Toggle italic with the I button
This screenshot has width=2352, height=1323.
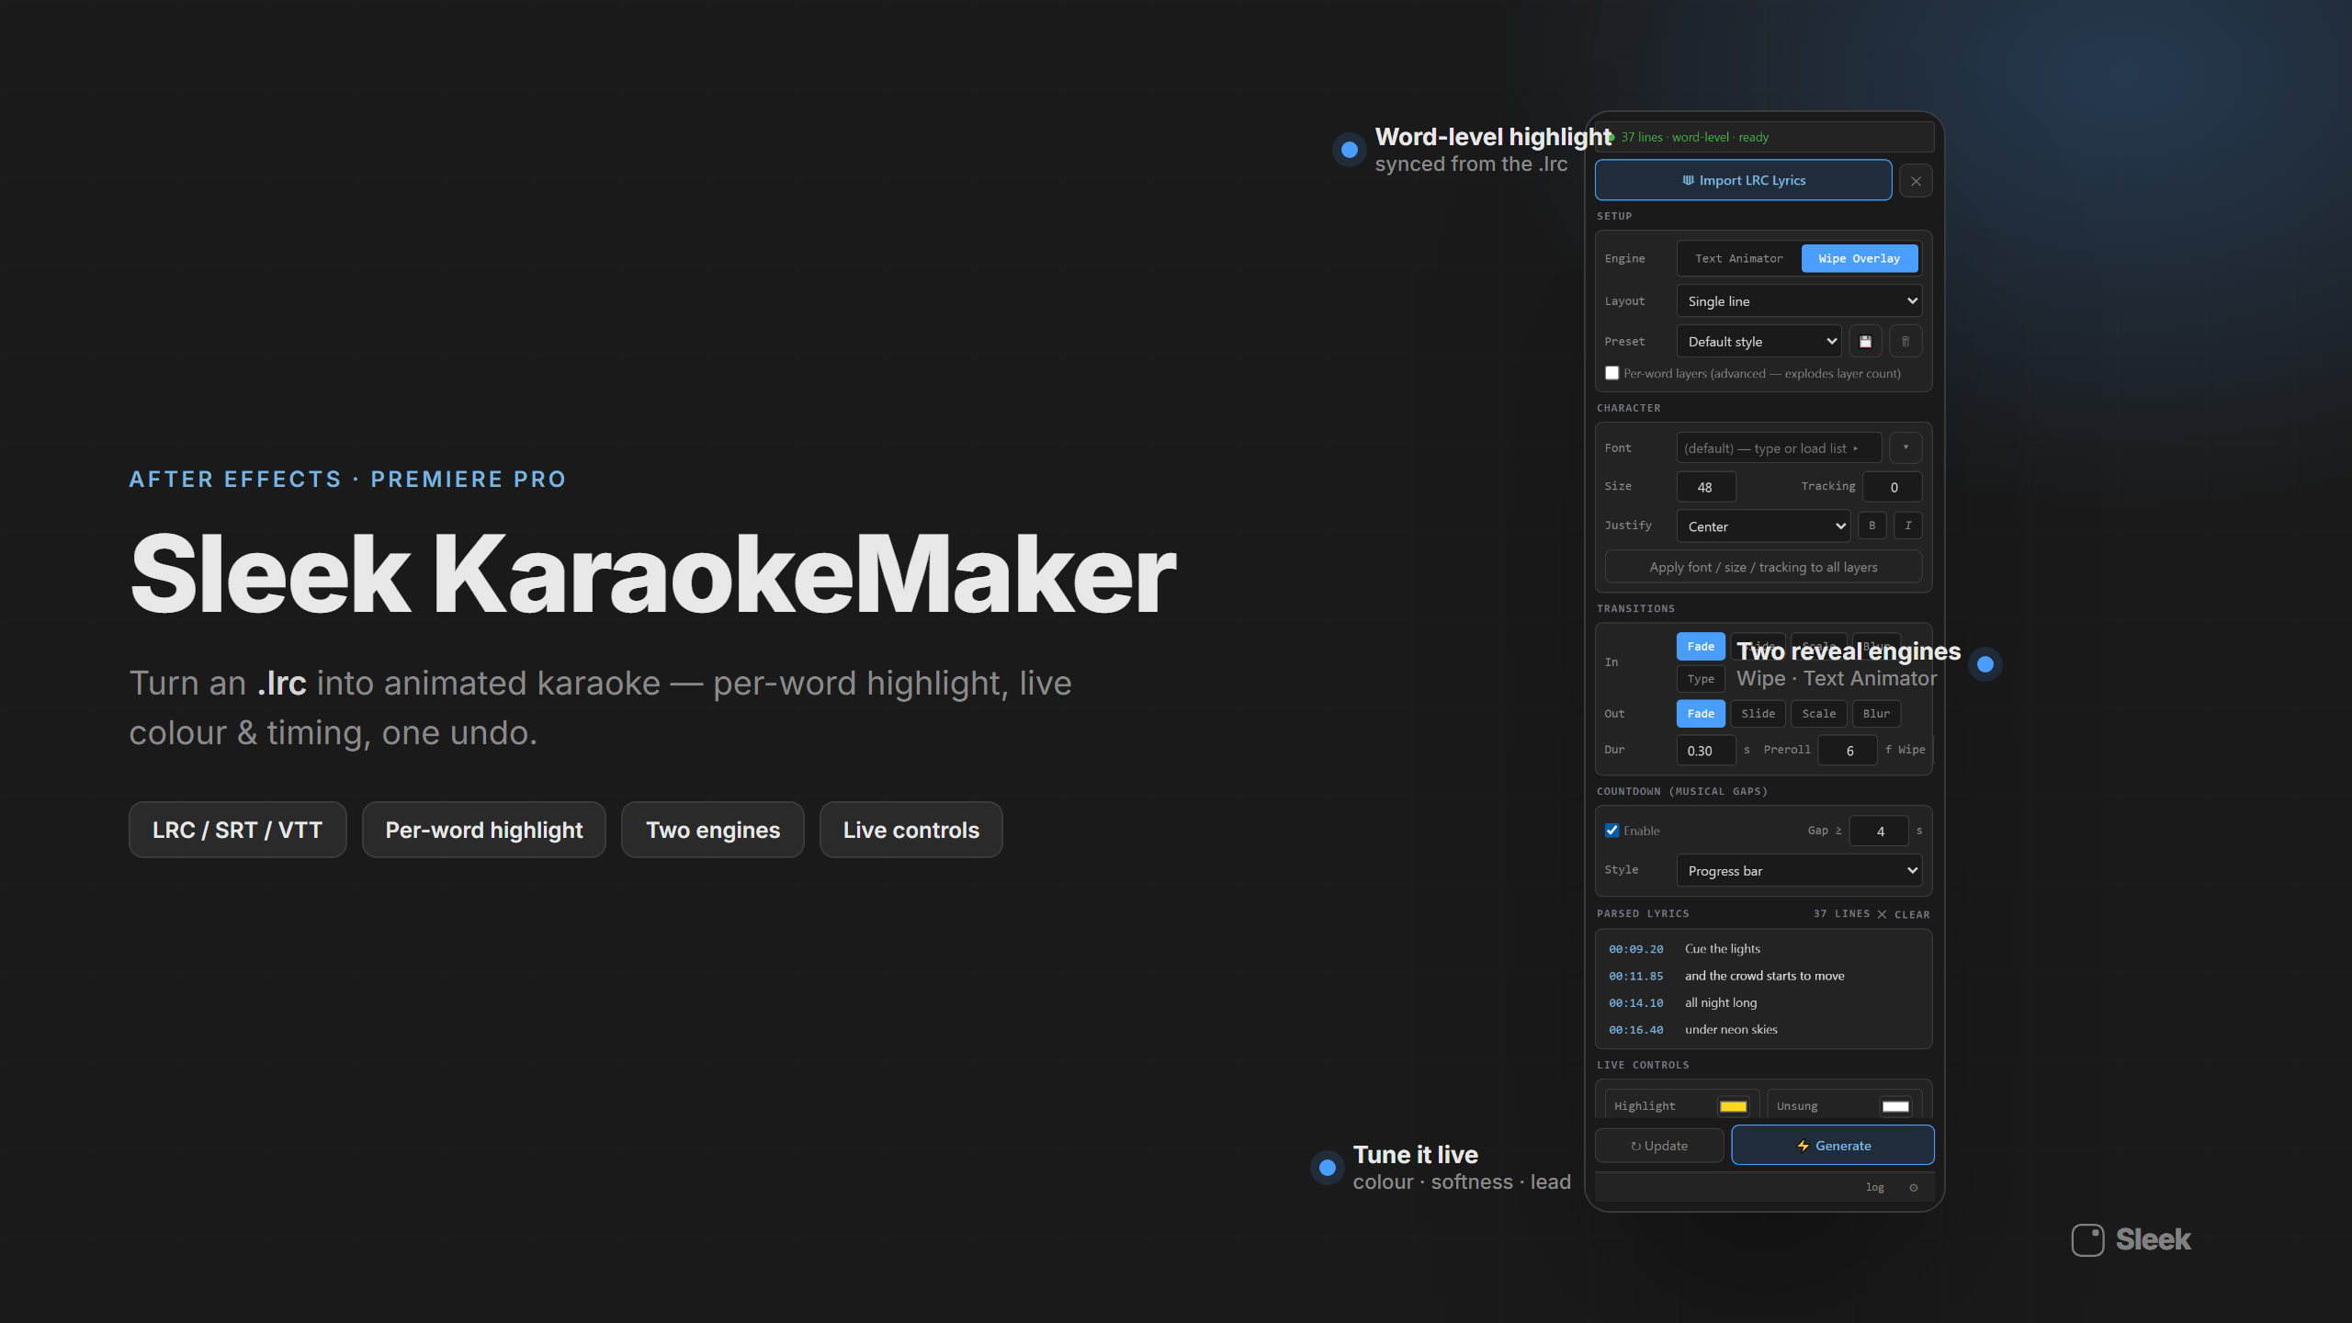(1908, 526)
